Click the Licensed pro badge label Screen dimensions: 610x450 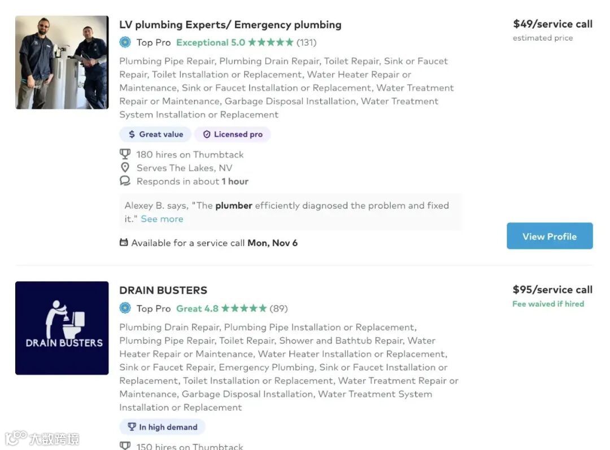(x=238, y=134)
